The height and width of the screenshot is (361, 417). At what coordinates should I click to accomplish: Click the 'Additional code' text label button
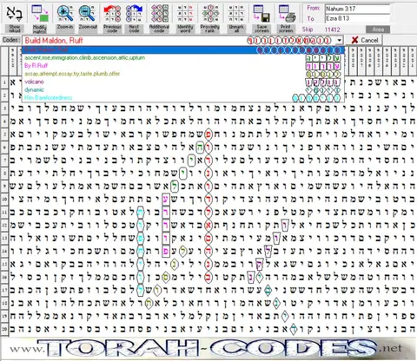click(x=159, y=29)
